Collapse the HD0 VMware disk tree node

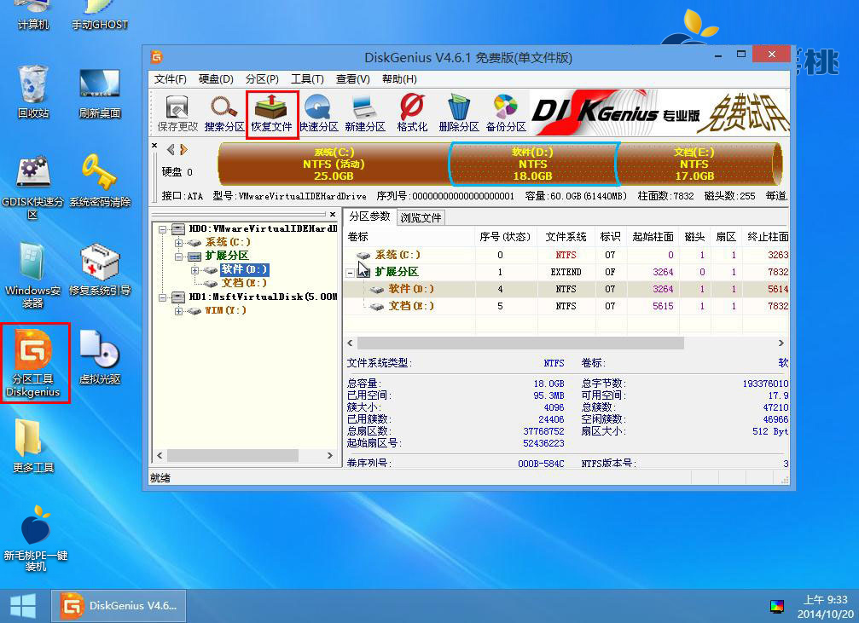163,229
